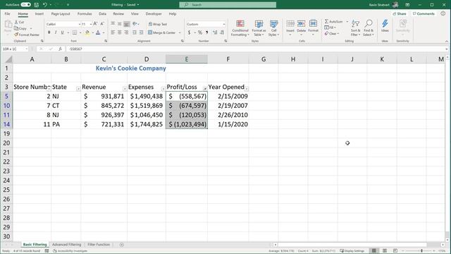451x254 pixels.
Task: Switch to the Formulas ribbon tab
Action: pos(85,14)
